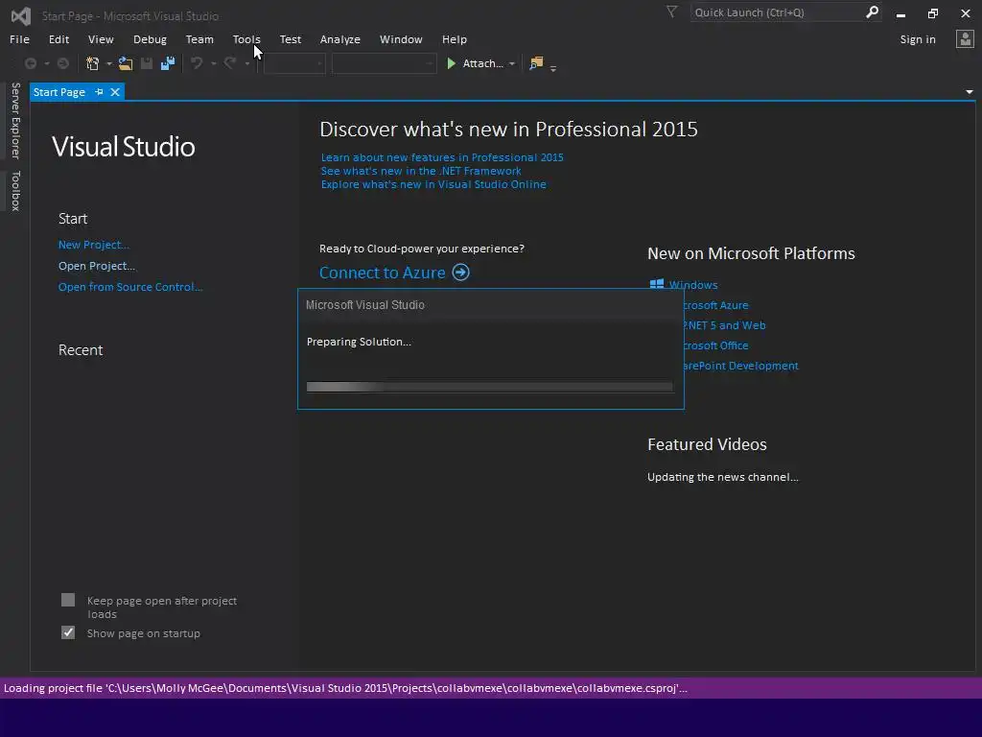Click the notifications flag icon
The image size is (982, 737).
click(671, 12)
